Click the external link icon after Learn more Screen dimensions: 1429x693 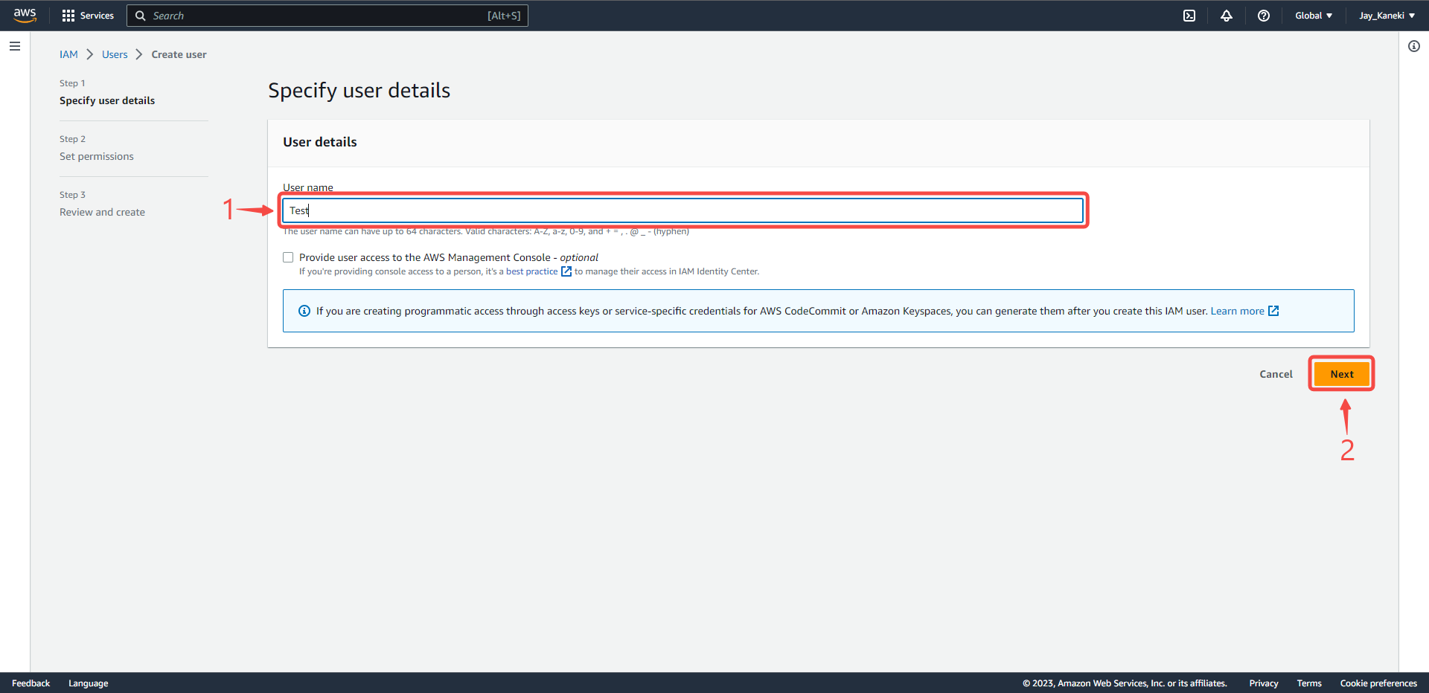click(1273, 311)
